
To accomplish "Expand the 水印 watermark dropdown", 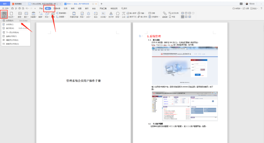I will 89,15.
